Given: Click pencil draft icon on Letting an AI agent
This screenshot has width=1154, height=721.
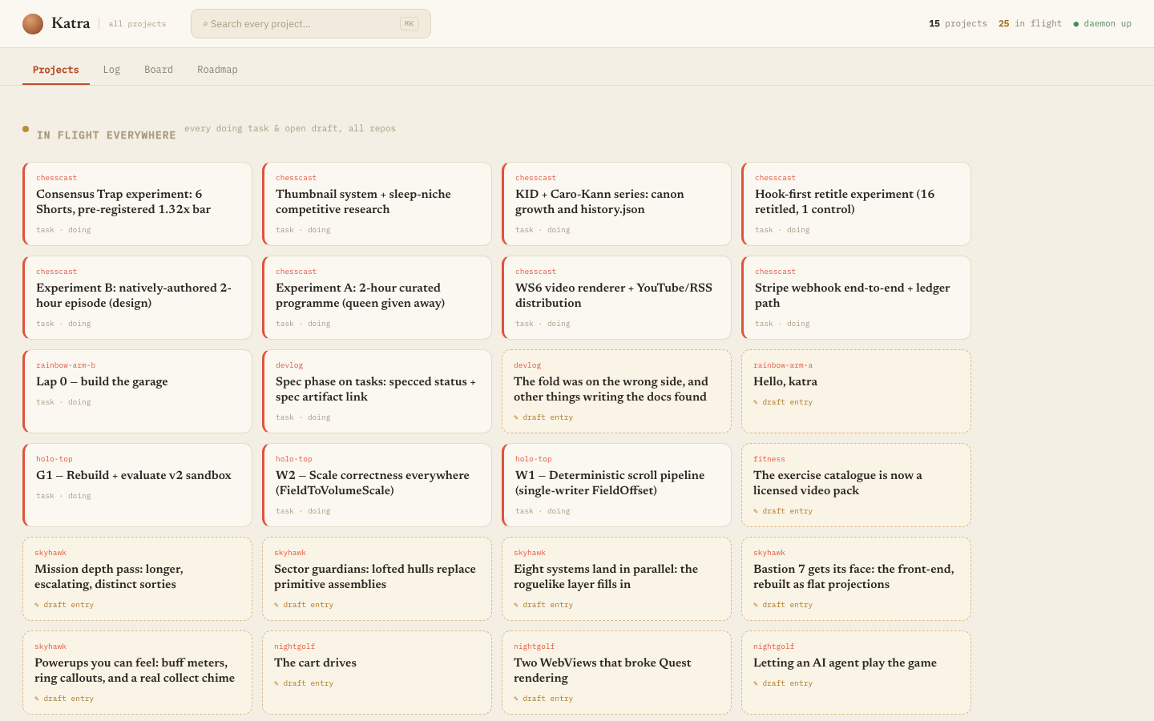Looking at the screenshot, I should click(756, 683).
